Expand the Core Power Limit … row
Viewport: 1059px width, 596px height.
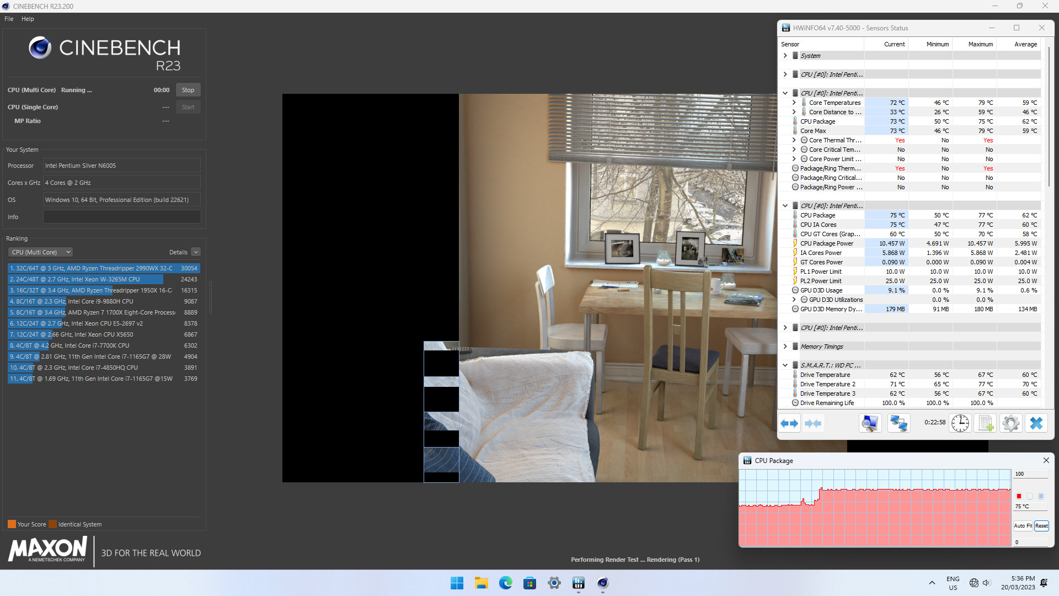[x=794, y=159]
